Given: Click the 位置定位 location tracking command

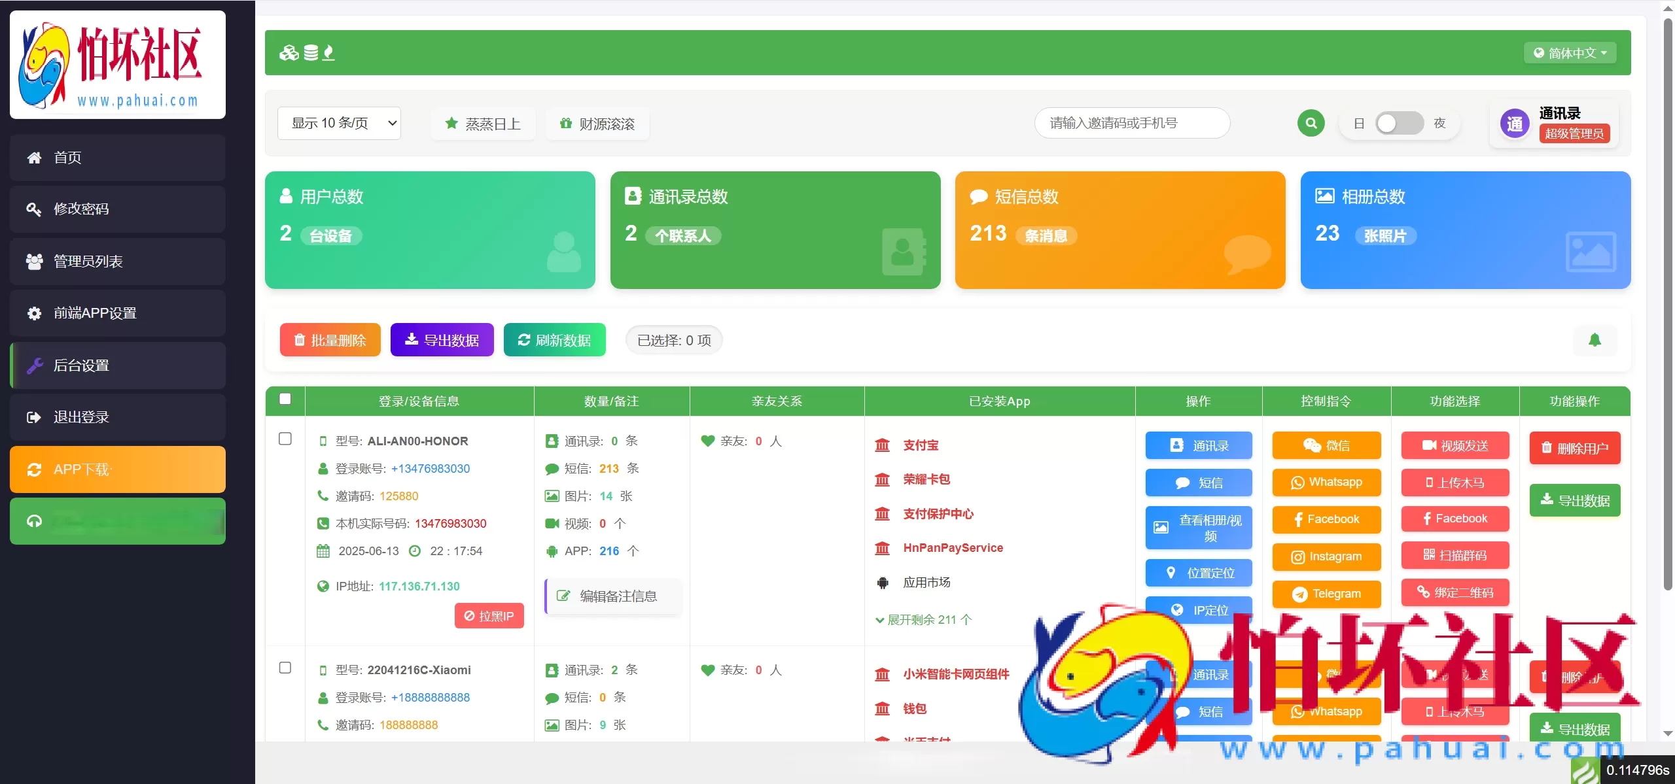Looking at the screenshot, I should pos(1198,573).
